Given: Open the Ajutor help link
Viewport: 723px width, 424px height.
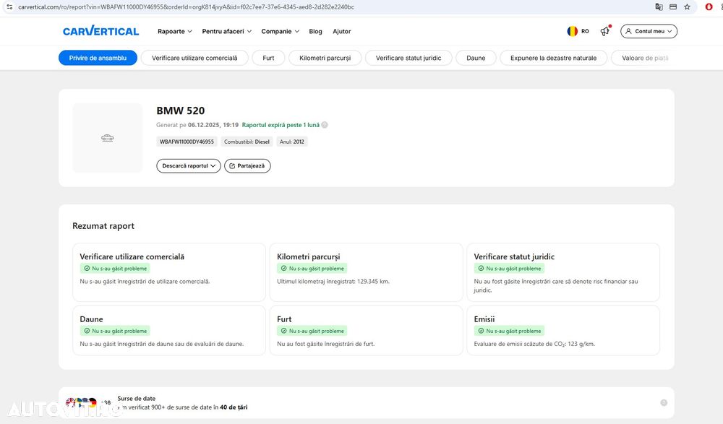Looking at the screenshot, I should click(342, 31).
